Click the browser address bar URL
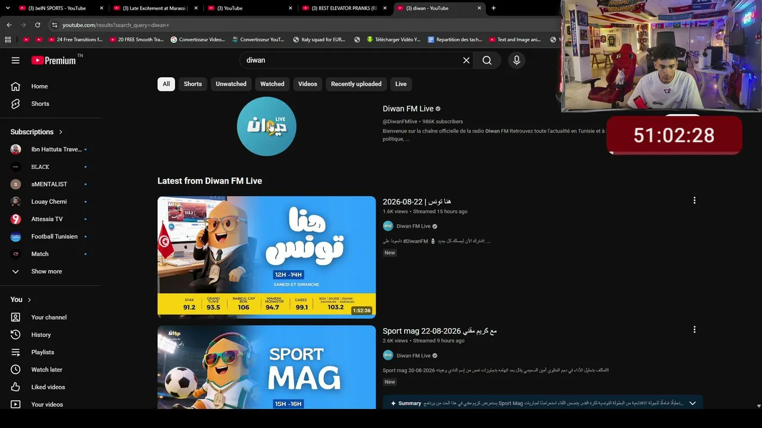Image resolution: width=762 pixels, height=428 pixels. [116, 25]
